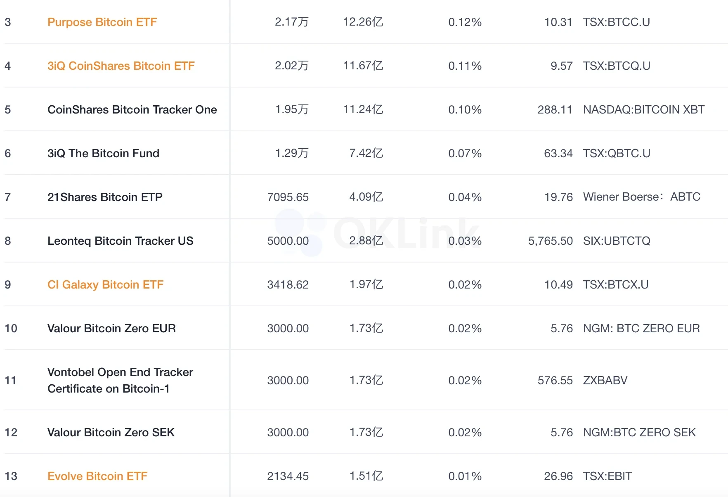Image resolution: width=728 pixels, height=497 pixels.
Task: Select the SIX:UBTCTQ ticker text
Action: [617, 241]
